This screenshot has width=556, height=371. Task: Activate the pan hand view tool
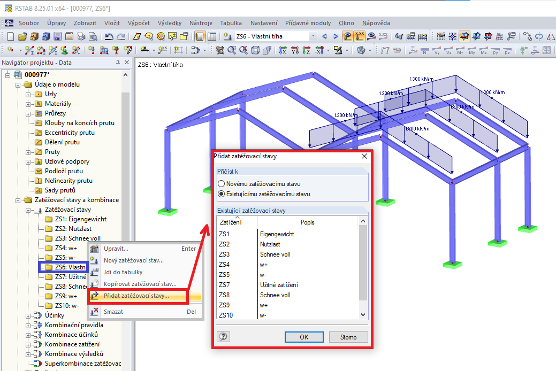click(x=220, y=50)
